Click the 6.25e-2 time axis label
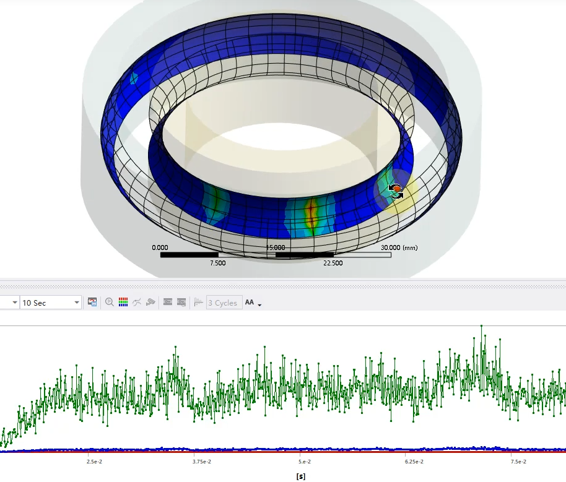The width and height of the screenshot is (566, 482). pos(414,462)
